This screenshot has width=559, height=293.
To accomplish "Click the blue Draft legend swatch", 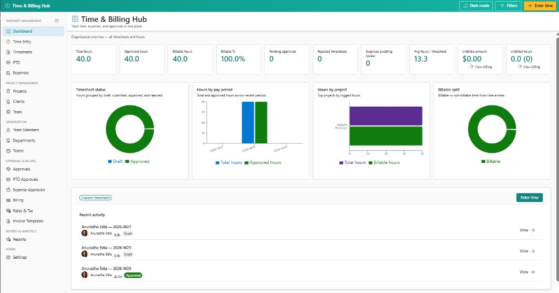I will (110, 161).
